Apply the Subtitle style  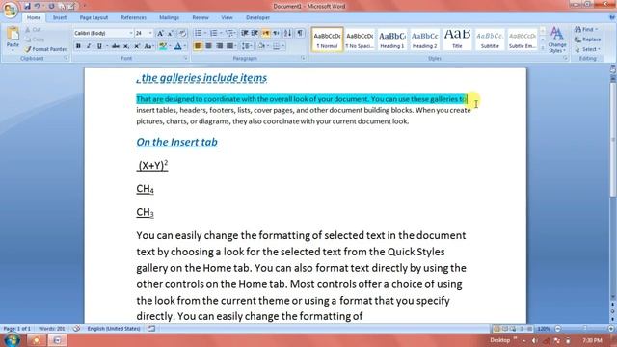click(490, 40)
